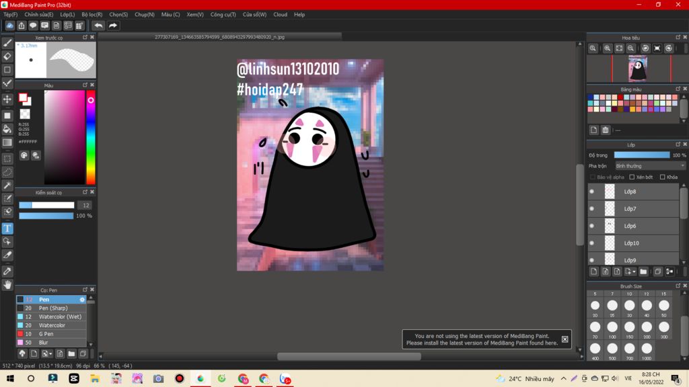Select the G Pen brush
The width and height of the screenshot is (689, 387).
(x=51, y=334)
